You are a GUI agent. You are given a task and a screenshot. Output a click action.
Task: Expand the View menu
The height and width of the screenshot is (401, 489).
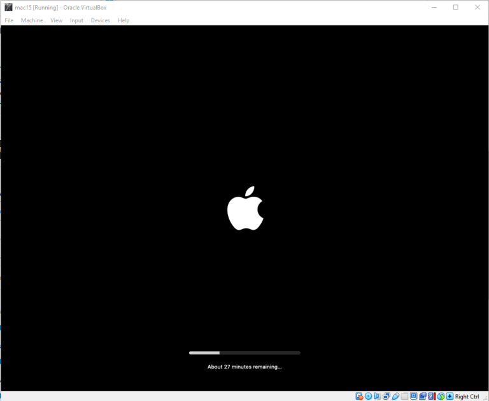point(57,20)
